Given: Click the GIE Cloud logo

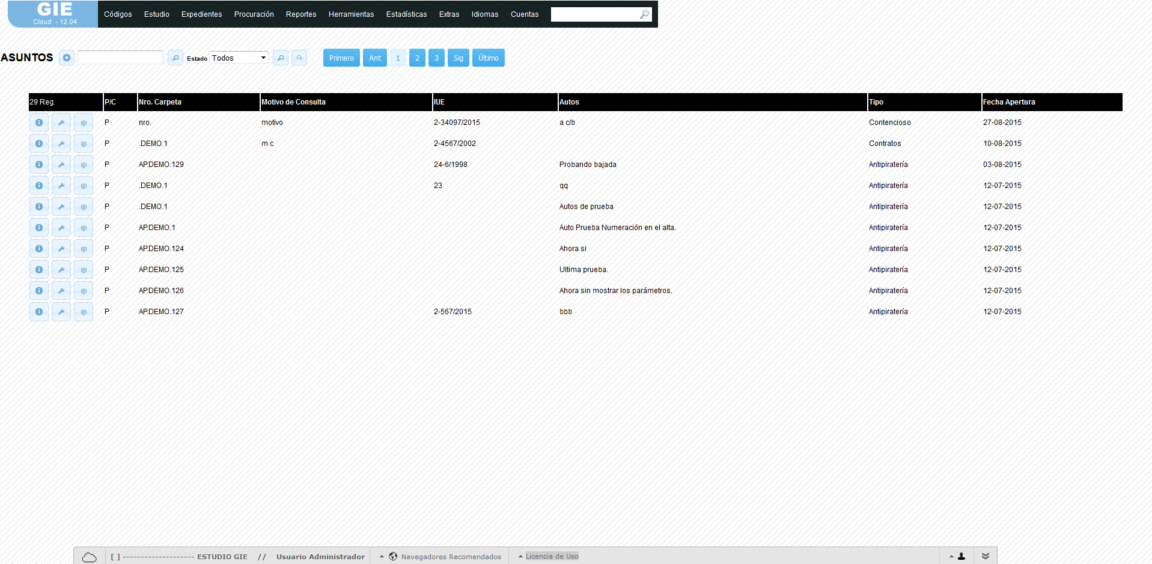Looking at the screenshot, I should tap(53, 14).
